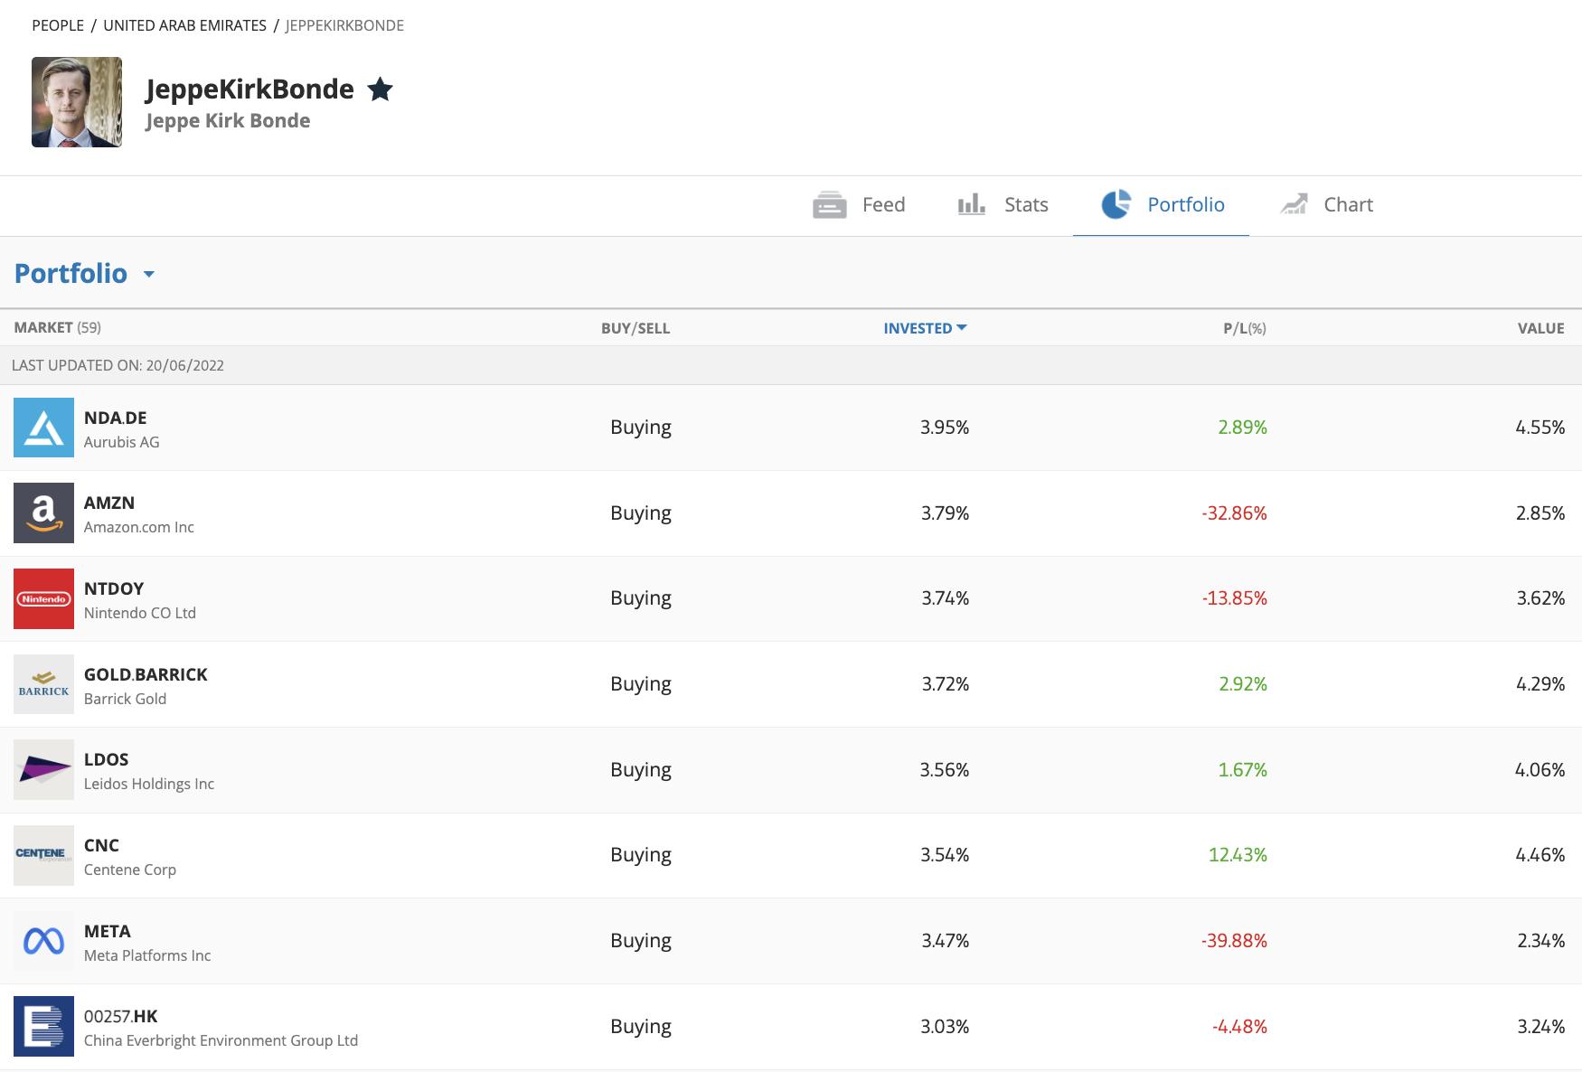
Task: Click the Portfolio pie chart icon
Action: coord(1116,204)
